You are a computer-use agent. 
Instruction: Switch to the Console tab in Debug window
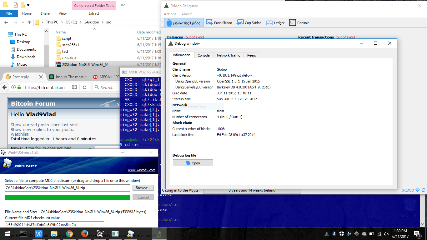pos(203,55)
